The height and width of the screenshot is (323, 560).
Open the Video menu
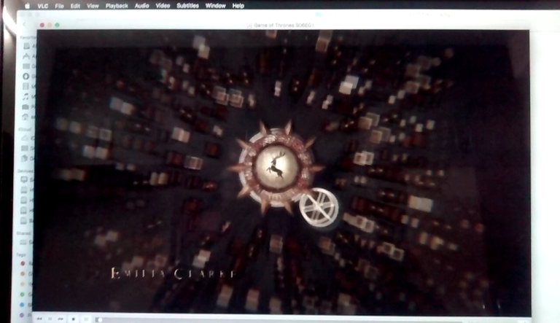[x=163, y=6]
